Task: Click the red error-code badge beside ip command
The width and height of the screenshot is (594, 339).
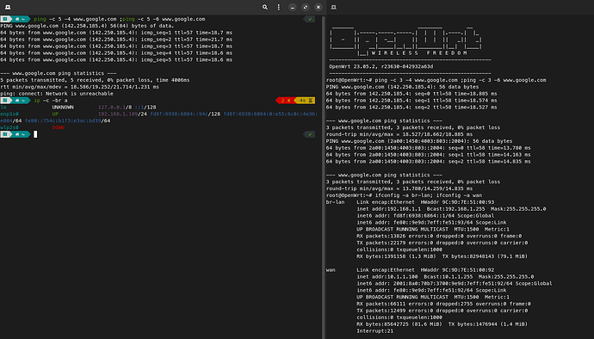Action: click(x=285, y=101)
